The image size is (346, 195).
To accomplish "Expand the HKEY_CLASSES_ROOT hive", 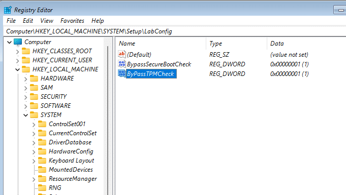I will [x=17, y=52].
